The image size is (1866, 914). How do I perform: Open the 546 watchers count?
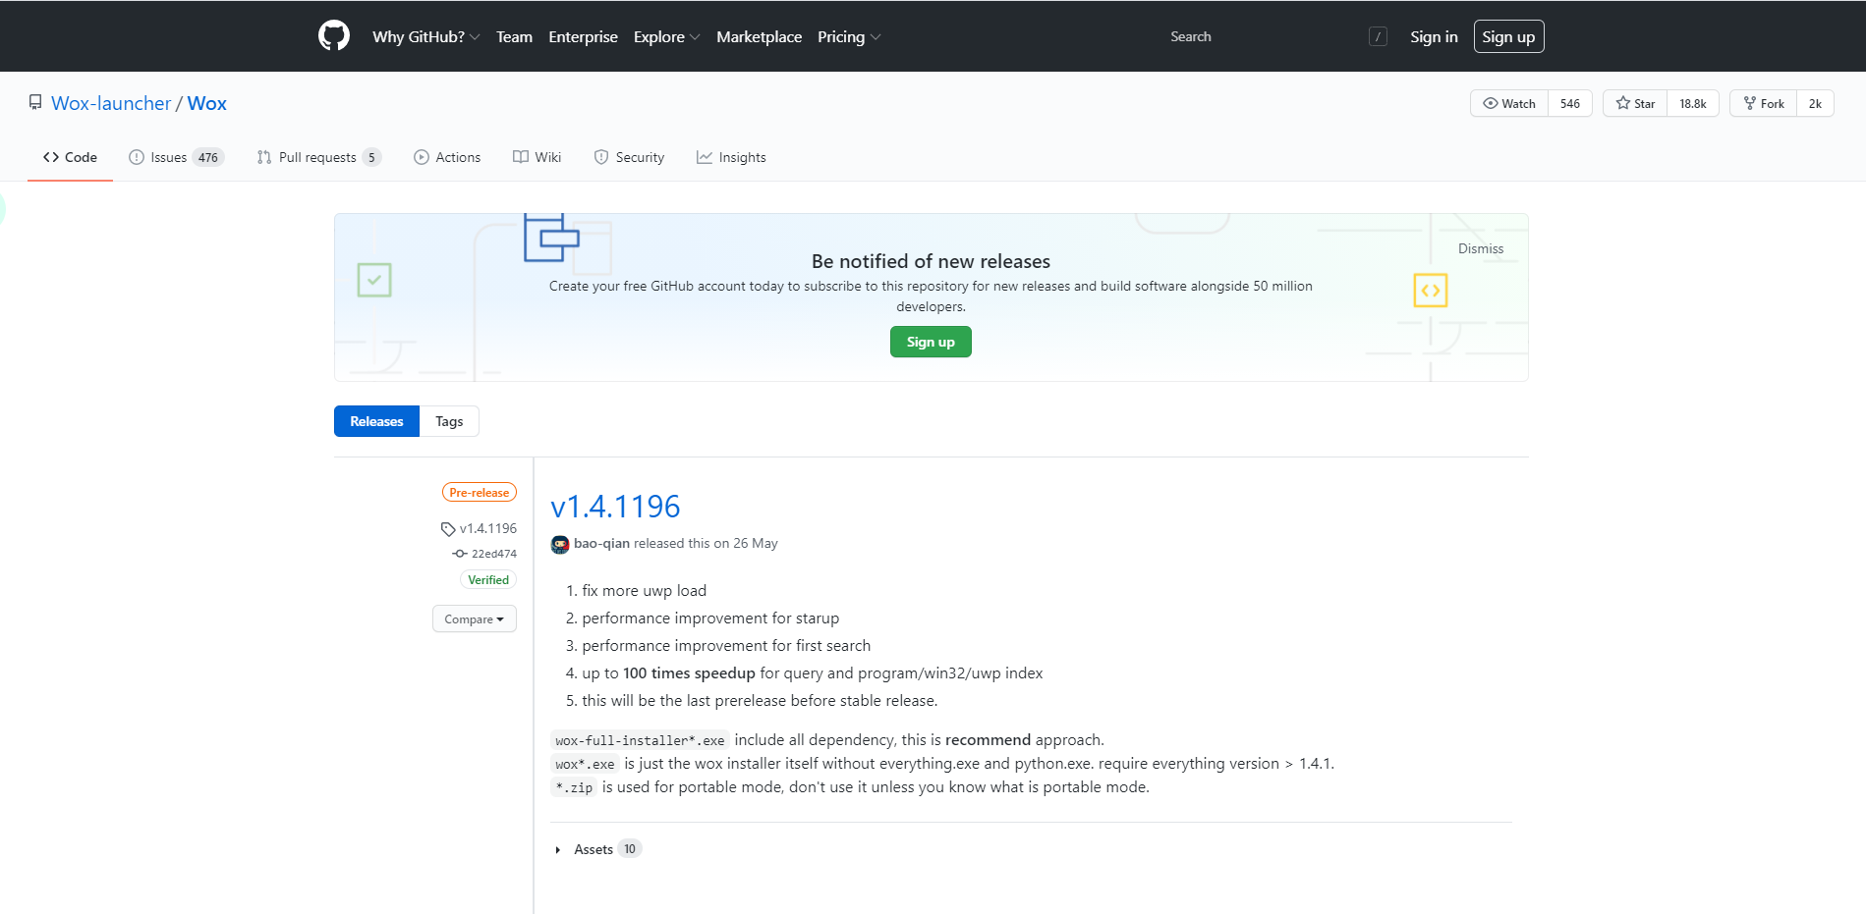[1570, 103]
